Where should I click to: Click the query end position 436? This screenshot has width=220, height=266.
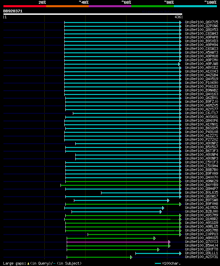click(x=178, y=17)
